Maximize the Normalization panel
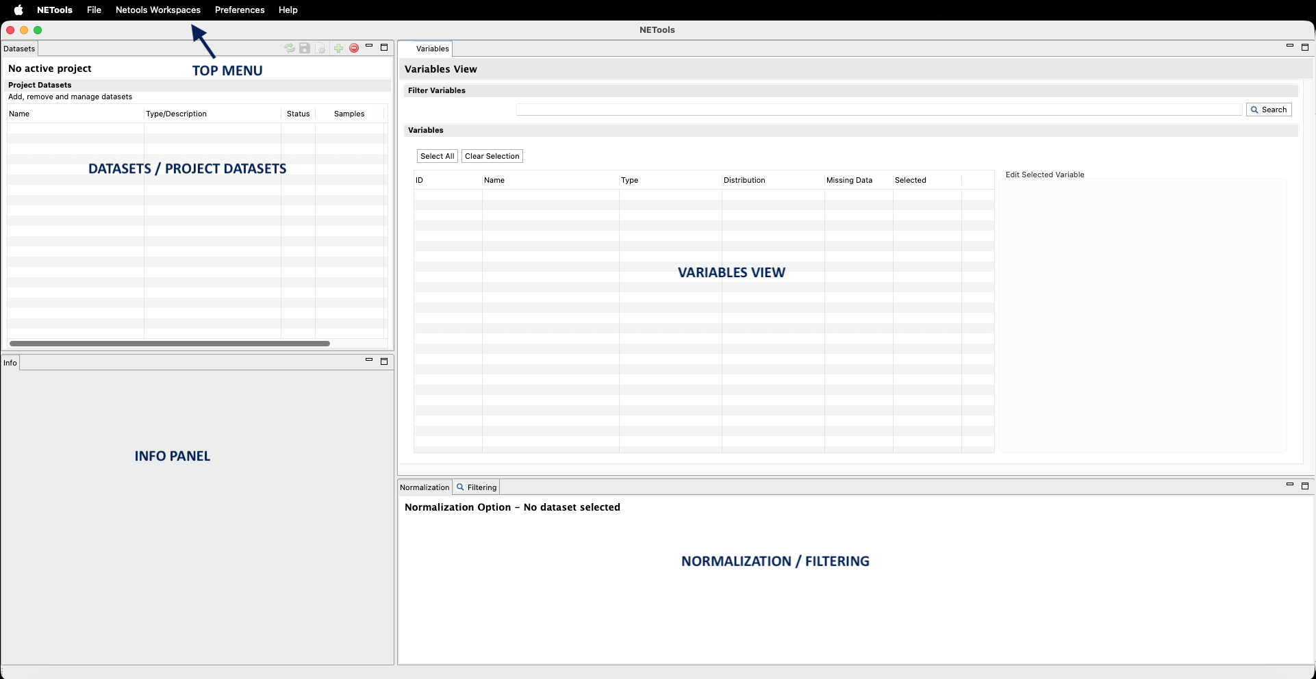Viewport: 1316px width, 679px height. 1305,486
